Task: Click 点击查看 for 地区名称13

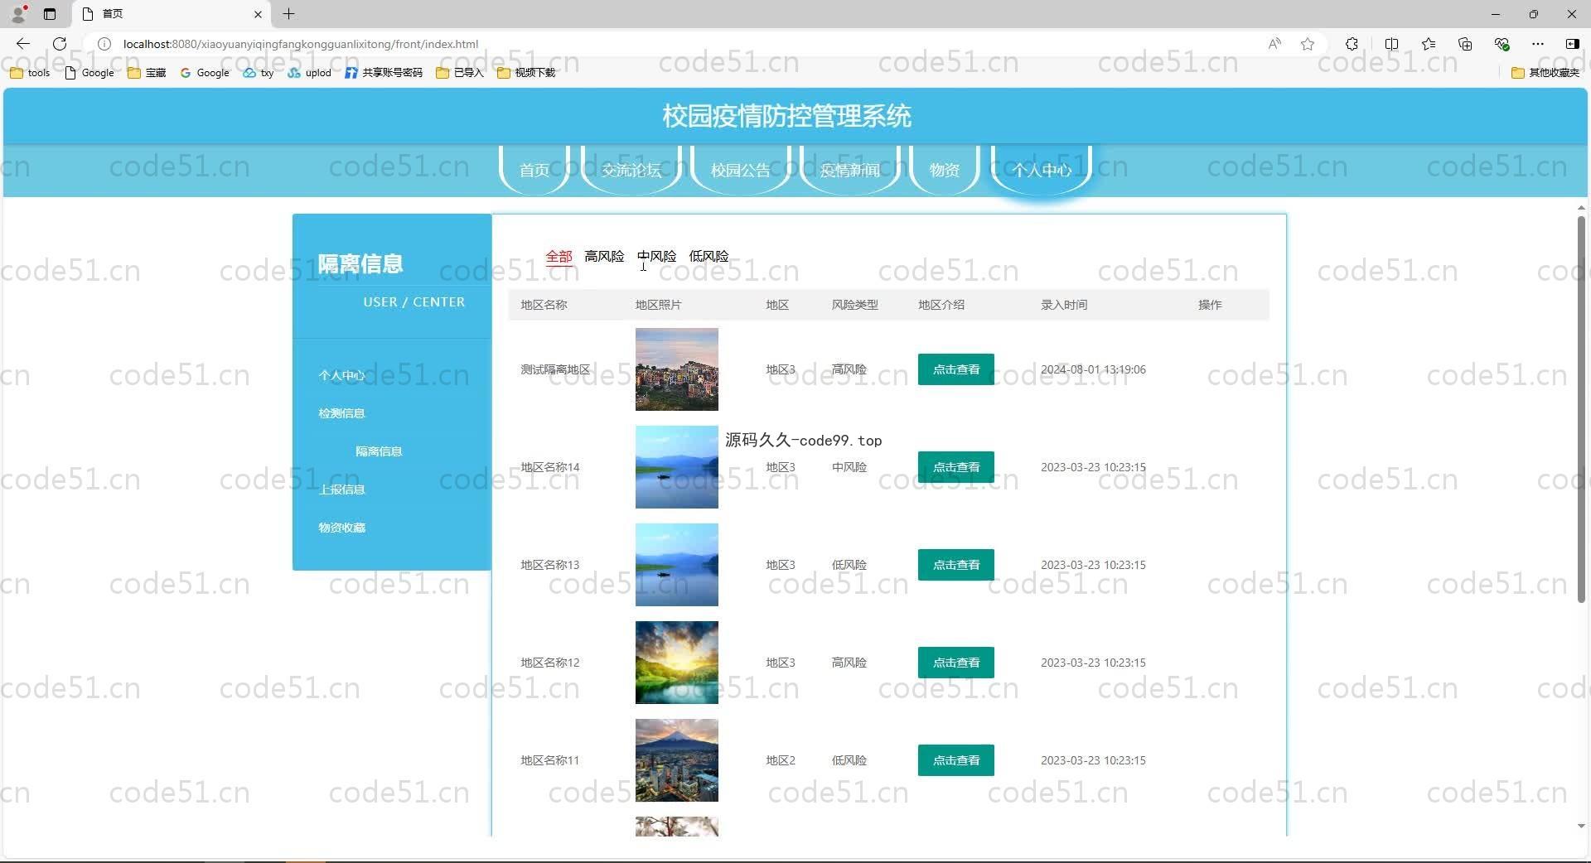Action: 956,565
